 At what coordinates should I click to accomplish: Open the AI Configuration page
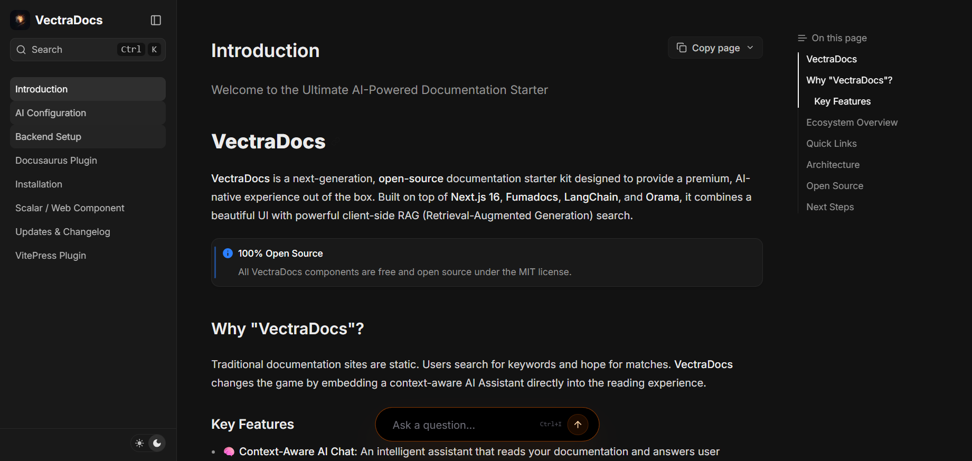click(88, 113)
